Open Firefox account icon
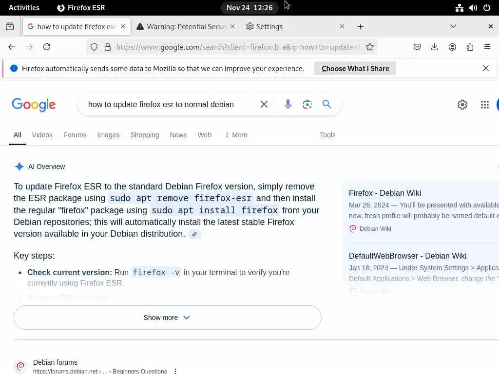The height and width of the screenshot is (374, 499). 452,47
